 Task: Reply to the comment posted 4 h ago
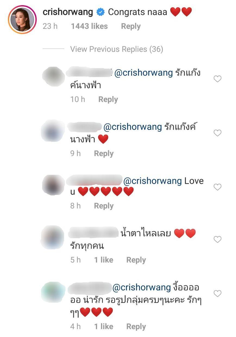coord(136,327)
